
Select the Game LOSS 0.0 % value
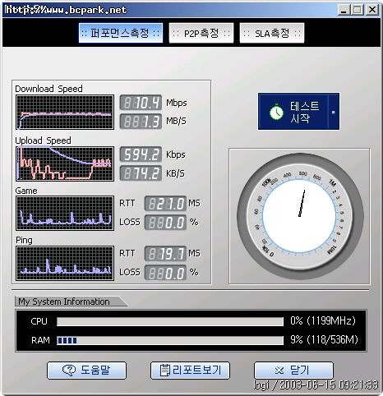(x=165, y=222)
